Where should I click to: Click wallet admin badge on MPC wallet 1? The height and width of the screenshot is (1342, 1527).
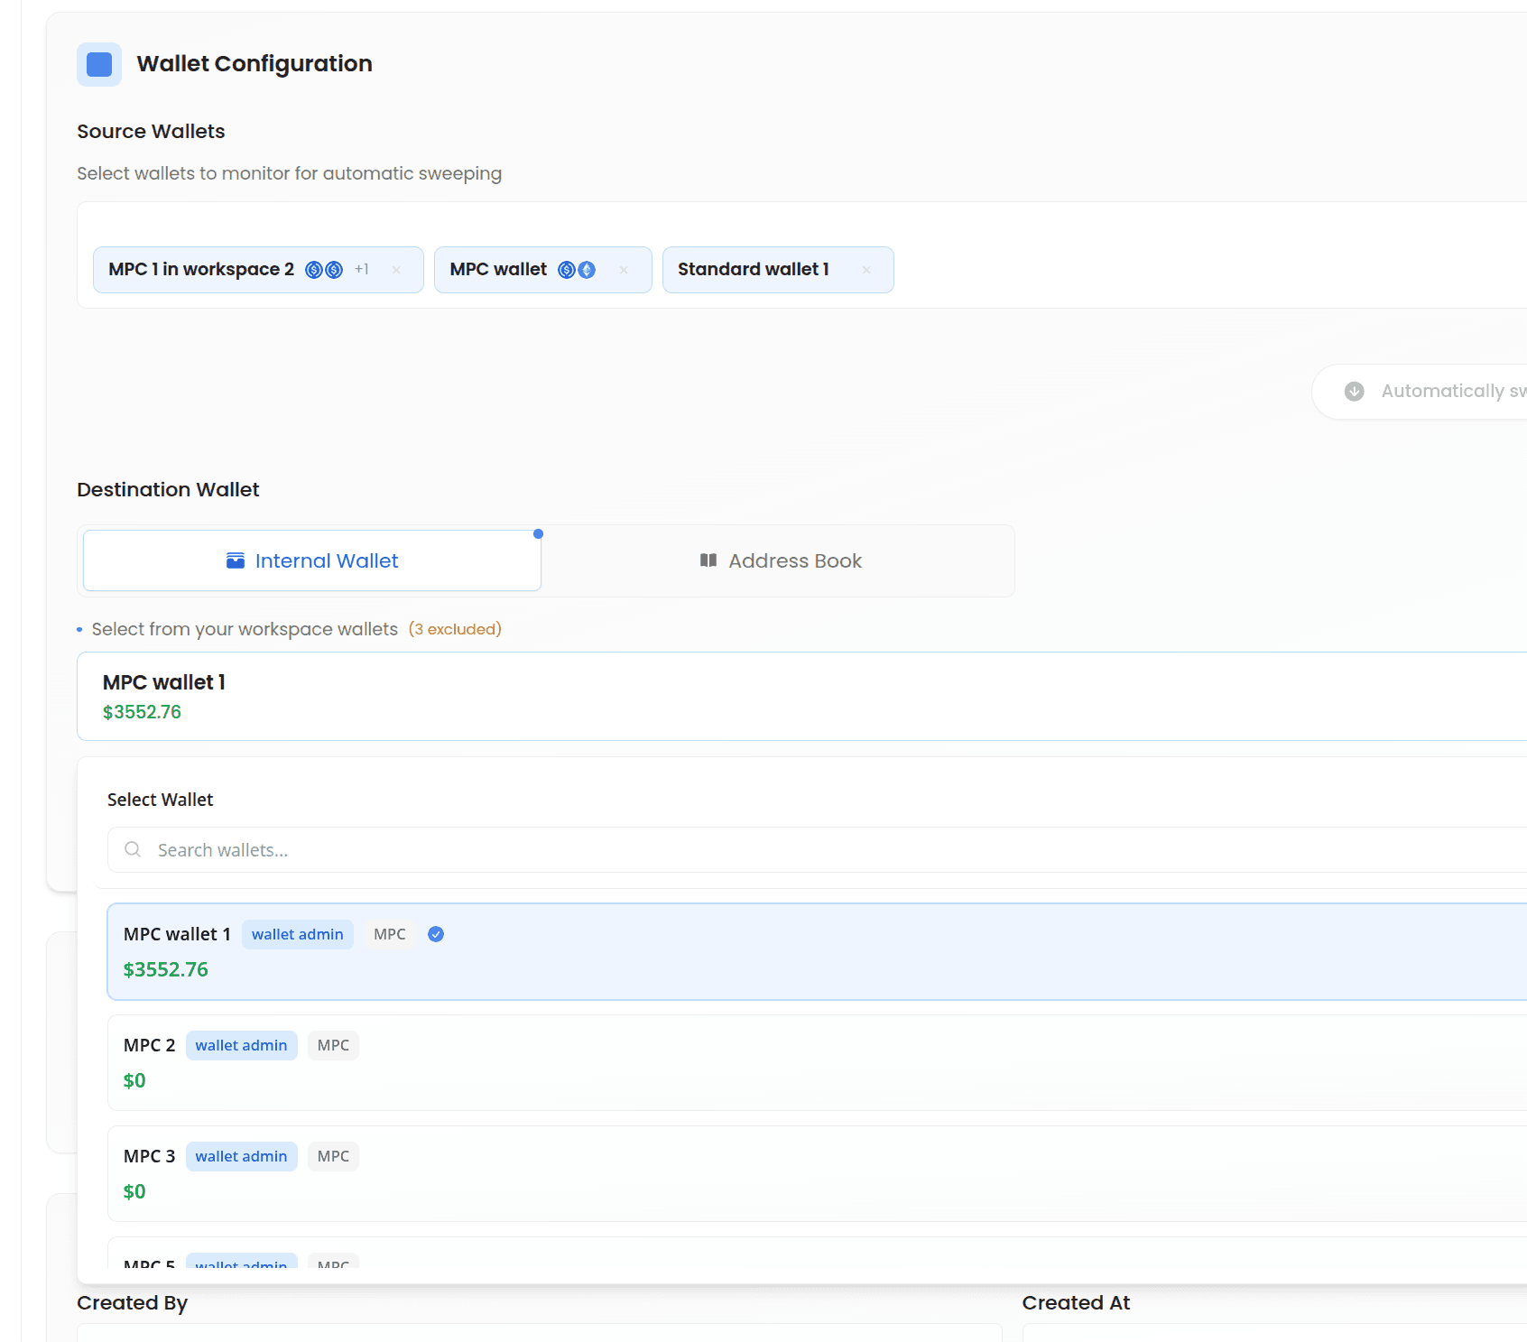click(298, 934)
